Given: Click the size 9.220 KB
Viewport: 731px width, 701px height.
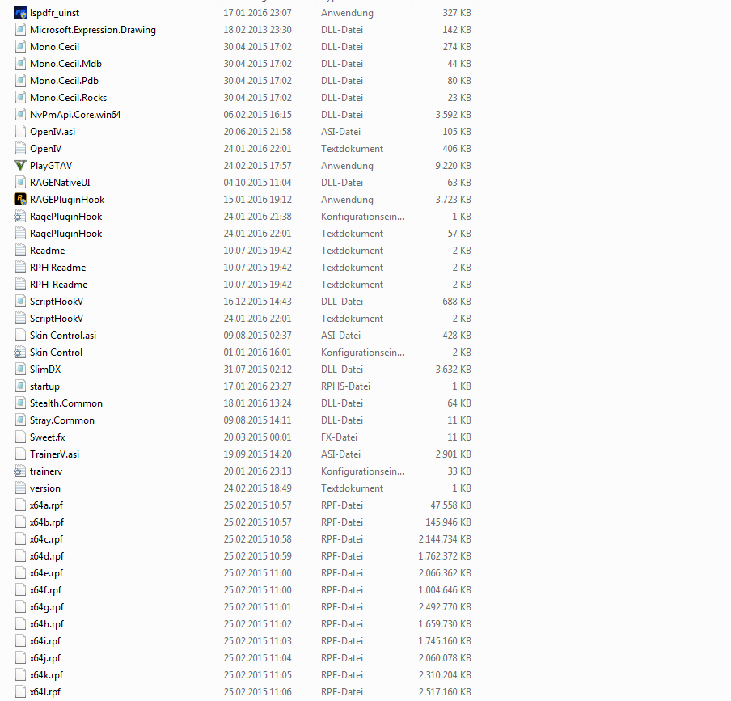Looking at the screenshot, I should click(453, 166).
